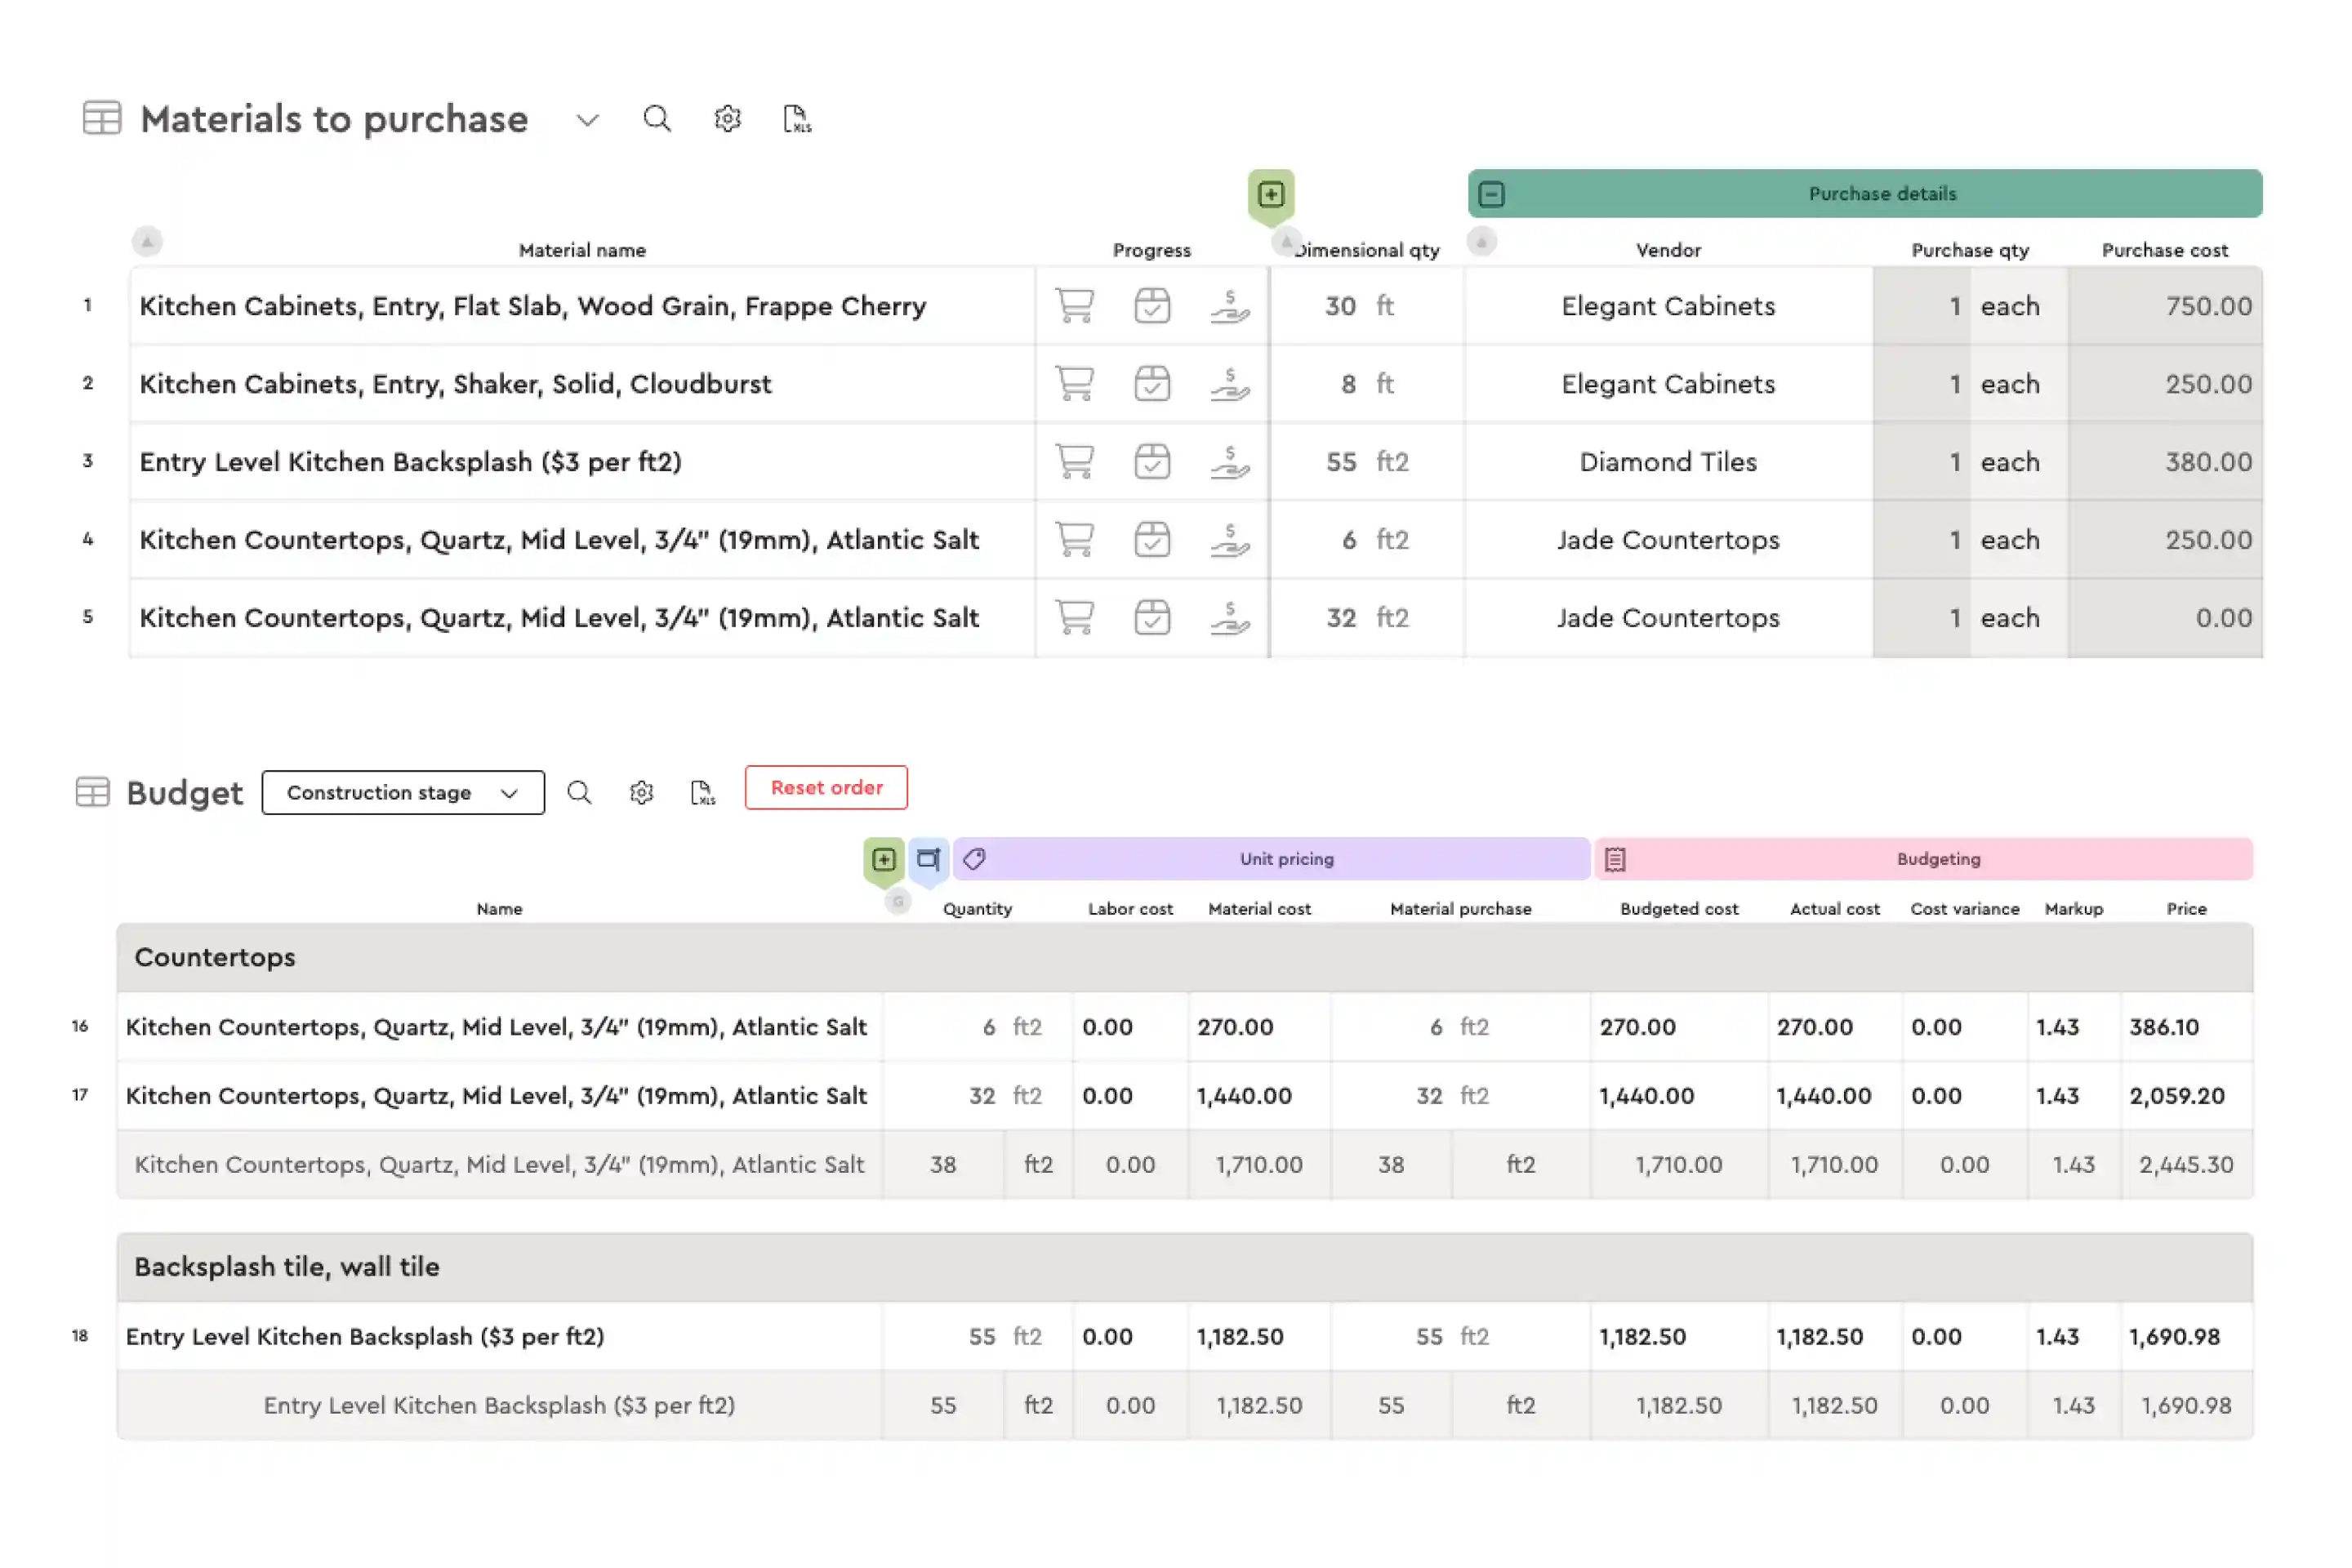
Task: Export Materials to purchase as XLS
Action: [797, 119]
